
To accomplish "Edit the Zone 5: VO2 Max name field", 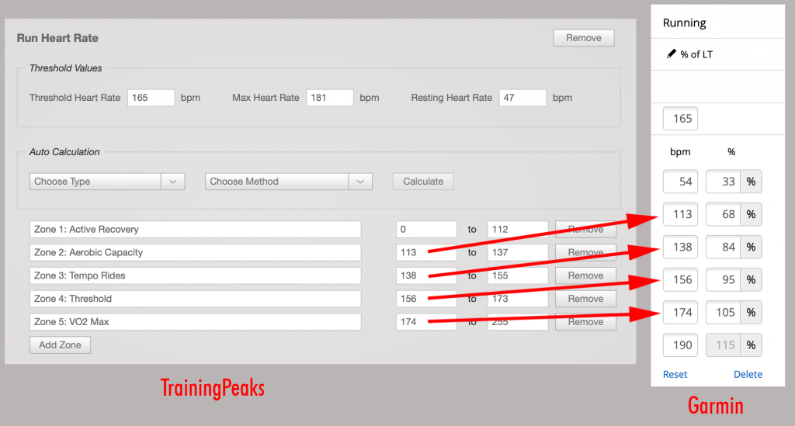I will click(x=195, y=322).
